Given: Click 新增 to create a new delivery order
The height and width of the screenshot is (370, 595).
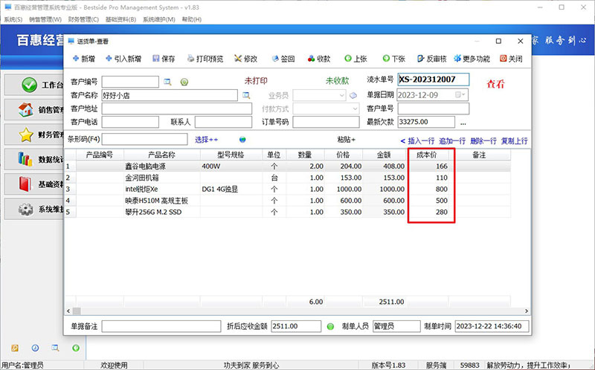Looking at the screenshot, I should tap(83, 59).
